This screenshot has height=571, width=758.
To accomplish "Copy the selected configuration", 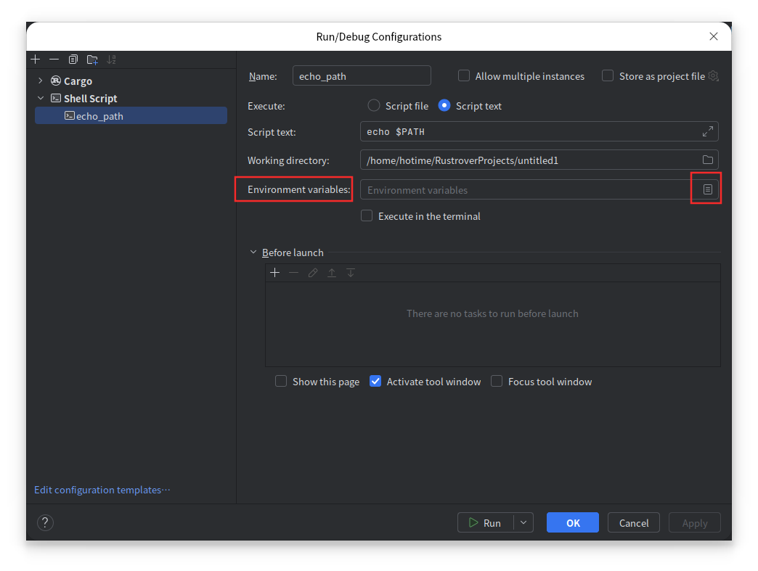I will point(73,59).
